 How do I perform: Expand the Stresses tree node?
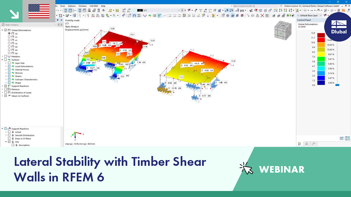(6, 73)
